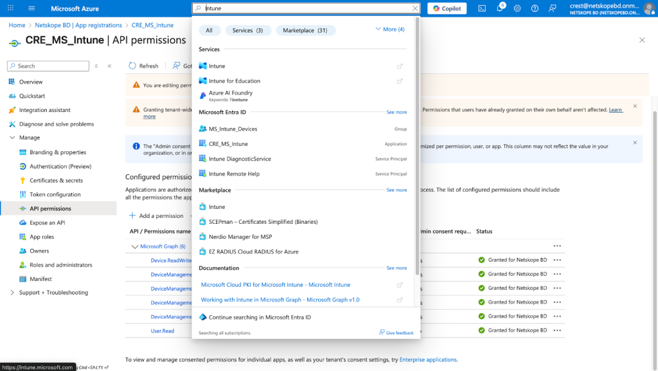Select the All filter pill
The width and height of the screenshot is (658, 371).
(209, 30)
